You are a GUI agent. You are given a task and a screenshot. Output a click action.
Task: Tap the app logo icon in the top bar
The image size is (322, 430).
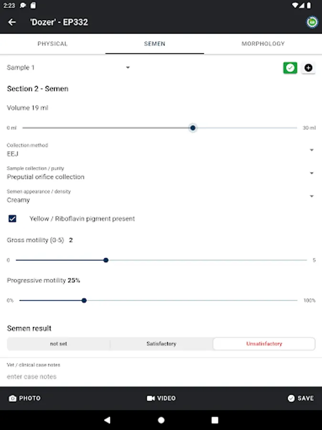[x=311, y=22]
